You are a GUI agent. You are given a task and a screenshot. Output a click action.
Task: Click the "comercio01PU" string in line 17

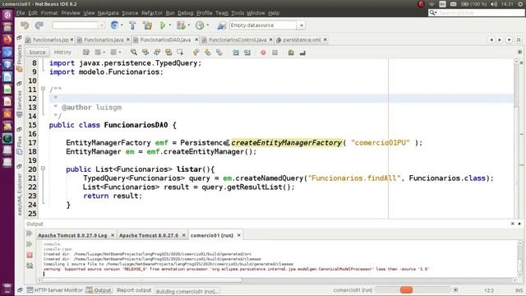pos(381,142)
